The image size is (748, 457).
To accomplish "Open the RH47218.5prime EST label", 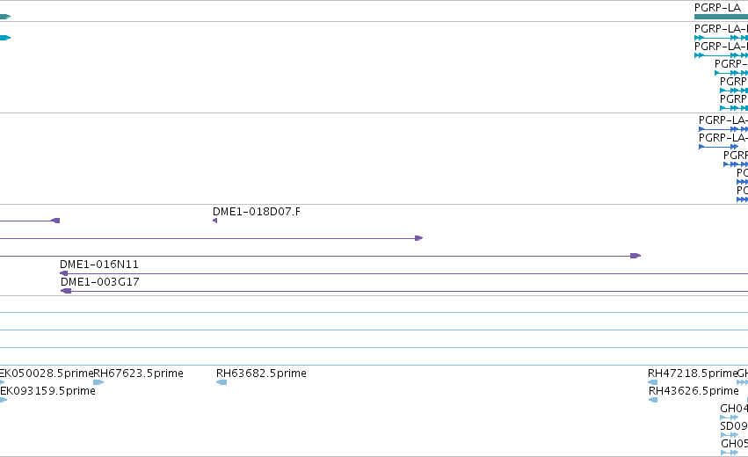I will (693, 373).
